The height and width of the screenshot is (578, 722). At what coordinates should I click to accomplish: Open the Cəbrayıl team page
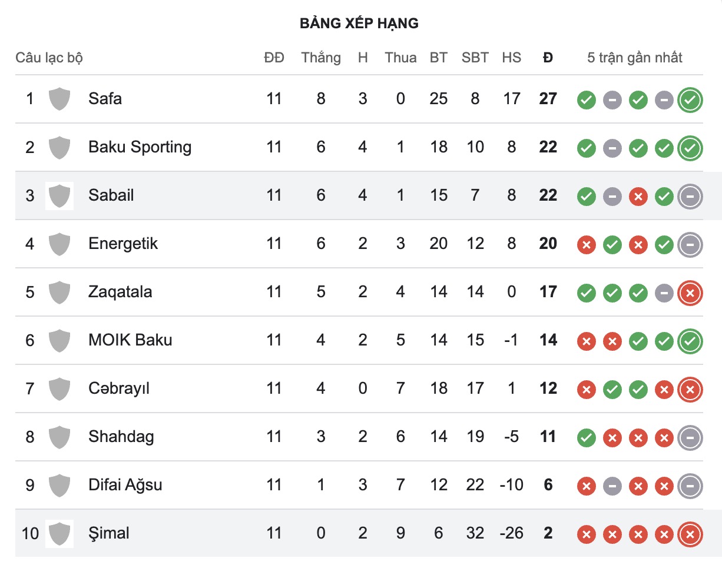[x=118, y=388]
